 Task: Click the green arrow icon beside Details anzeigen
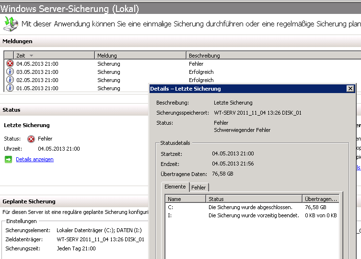tap(9, 159)
